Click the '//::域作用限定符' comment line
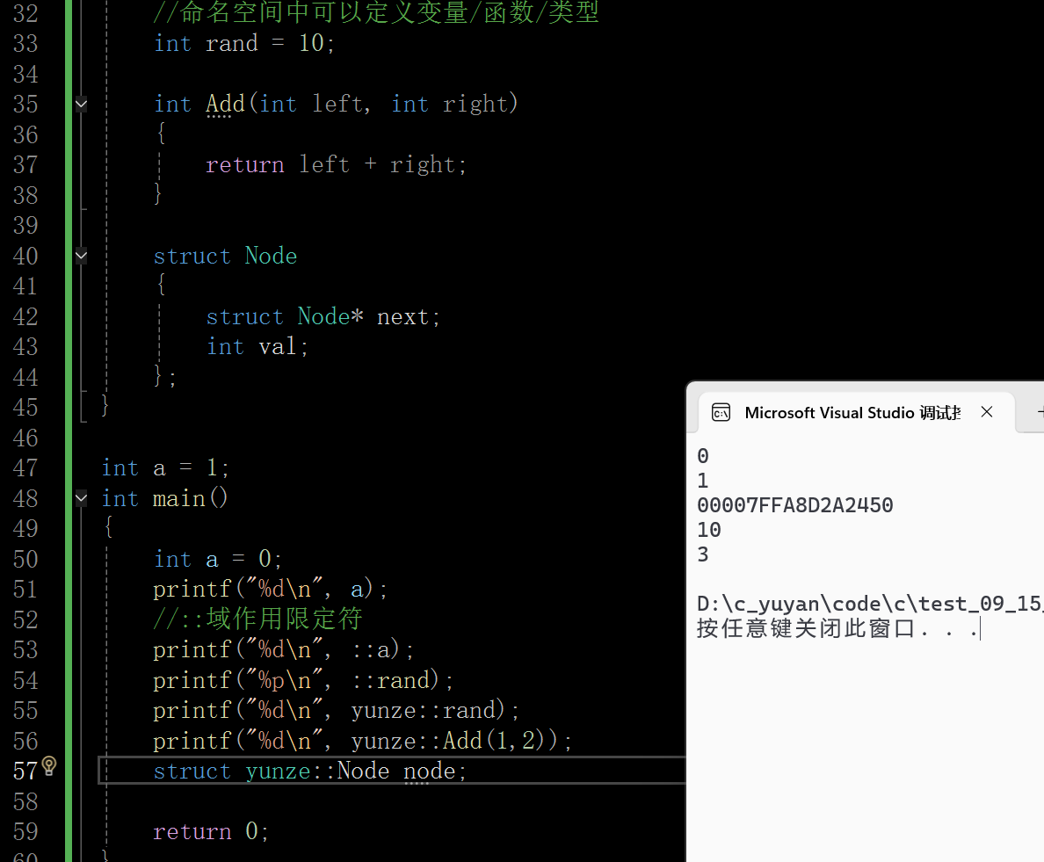1044x862 pixels. pos(257,619)
